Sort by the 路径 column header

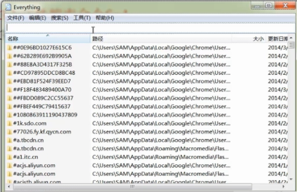click(161, 39)
